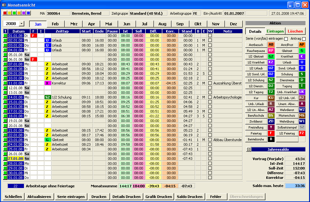
Task: Go to the Okt month tab
Action: 198,24
